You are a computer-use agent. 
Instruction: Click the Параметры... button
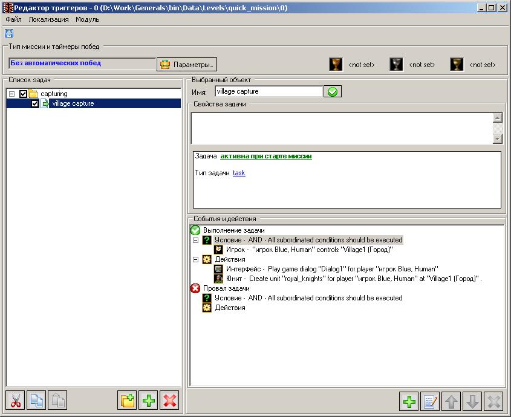187,64
